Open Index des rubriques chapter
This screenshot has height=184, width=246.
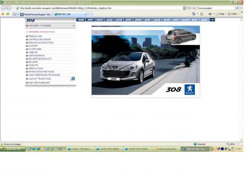pyautogui.click(x=39, y=83)
